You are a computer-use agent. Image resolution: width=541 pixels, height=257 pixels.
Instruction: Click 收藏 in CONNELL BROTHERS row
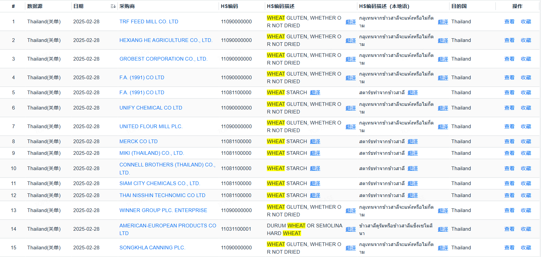point(526,168)
